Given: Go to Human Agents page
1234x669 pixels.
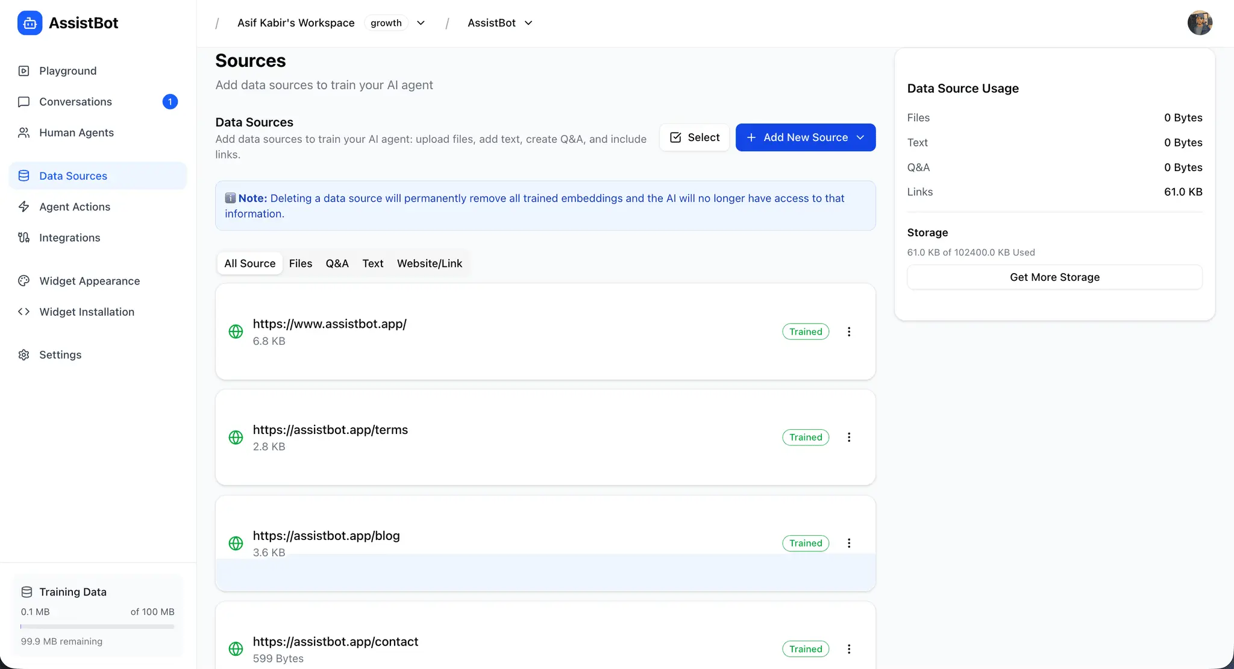Looking at the screenshot, I should [x=98, y=132].
